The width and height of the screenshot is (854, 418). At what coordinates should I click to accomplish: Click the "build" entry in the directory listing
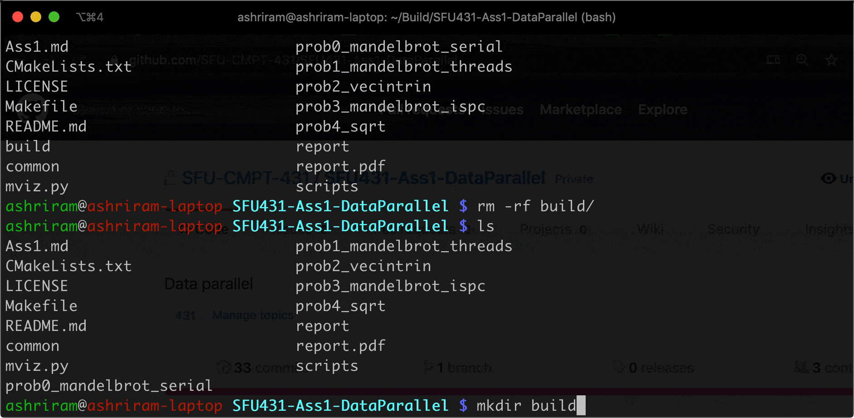(28, 146)
